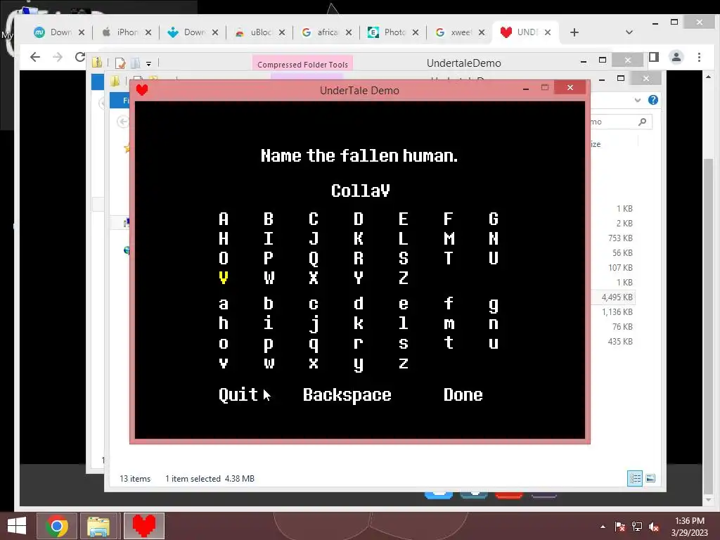720x540 pixels.
Task: Open Chrome tab search dropdown
Action: click(x=629, y=32)
